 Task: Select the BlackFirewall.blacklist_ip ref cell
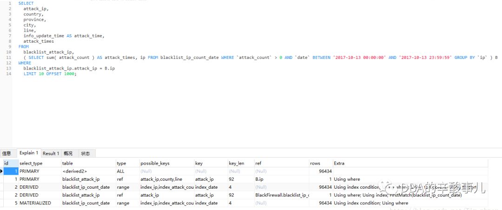click(x=282, y=195)
